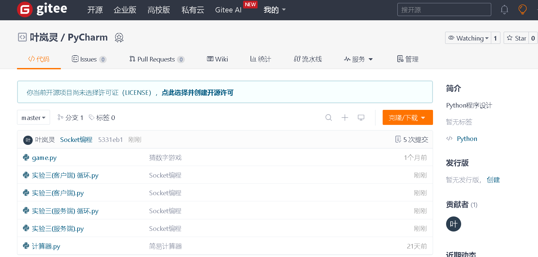Image resolution: width=538 pixels, height=257 pixels.
Task: Expand the 克隆/下载 dropdown
Action: (x=408, y=117)
